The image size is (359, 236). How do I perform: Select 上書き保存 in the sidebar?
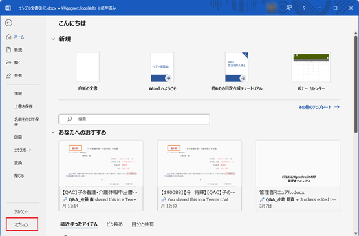(23, 106)
